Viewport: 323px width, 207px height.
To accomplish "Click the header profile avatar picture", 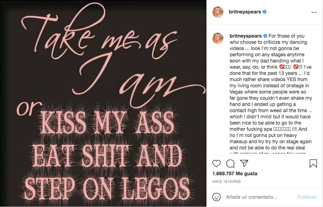I will pos(218,12).
